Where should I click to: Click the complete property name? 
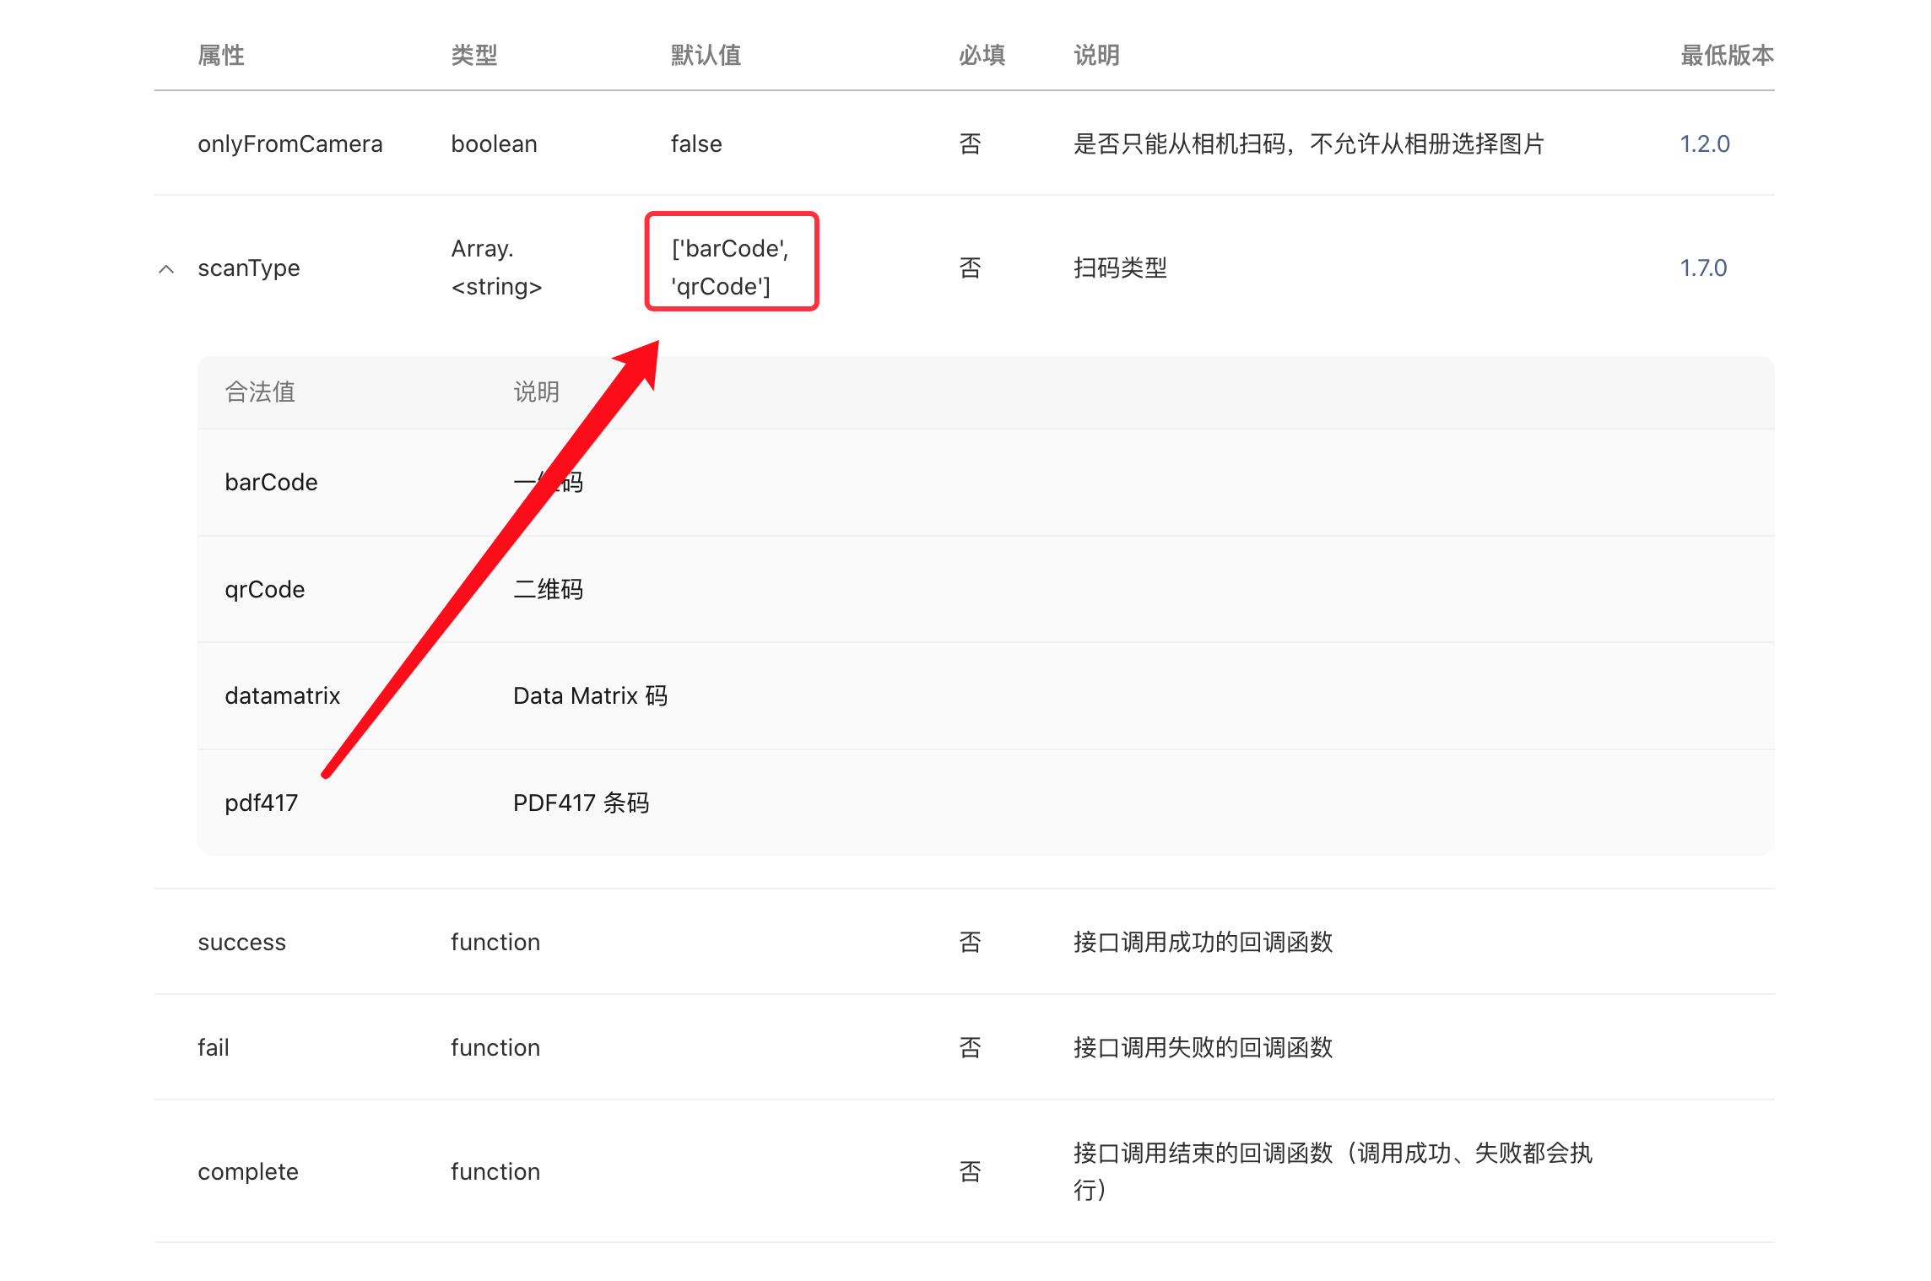(247, 1172)
